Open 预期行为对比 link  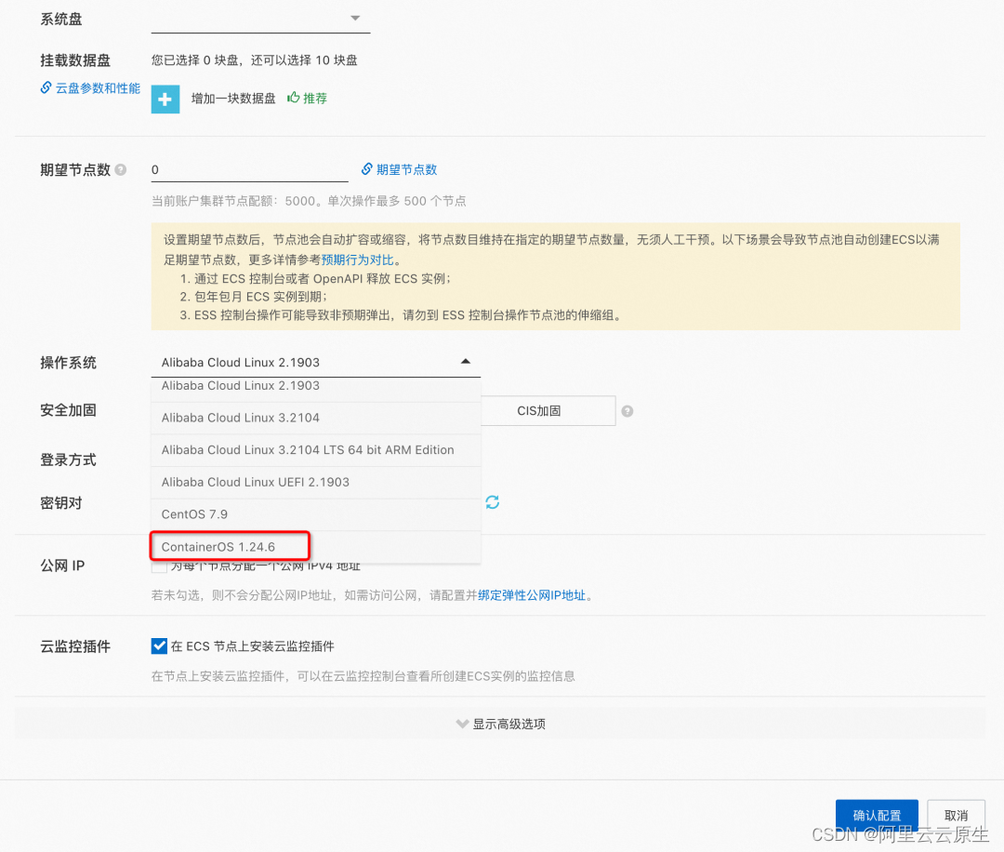[357, 260]
